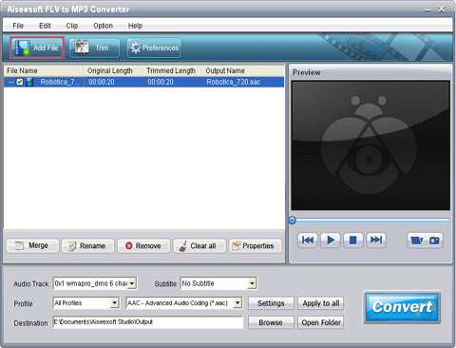
Task: Expand the Audio Track dropdown
Action: (132, 283)
